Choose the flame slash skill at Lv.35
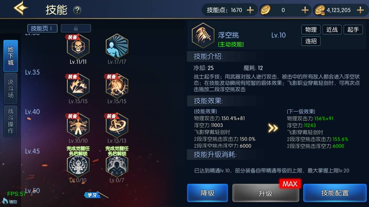 (x=78, y=86)
